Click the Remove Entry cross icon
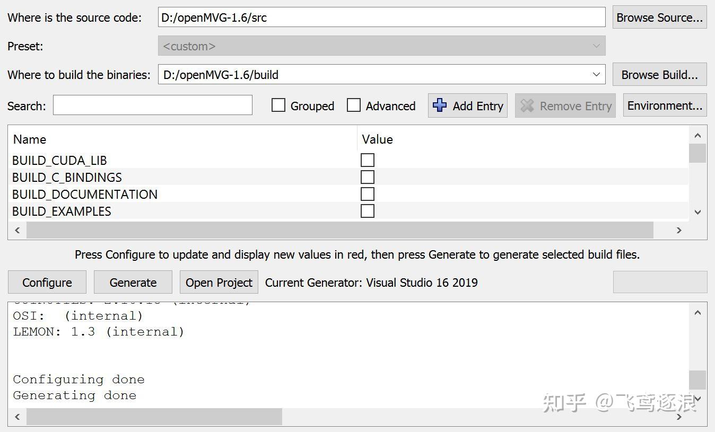Image resolution: width=715 pixels, height=432 pixels. tap(528, 105)
